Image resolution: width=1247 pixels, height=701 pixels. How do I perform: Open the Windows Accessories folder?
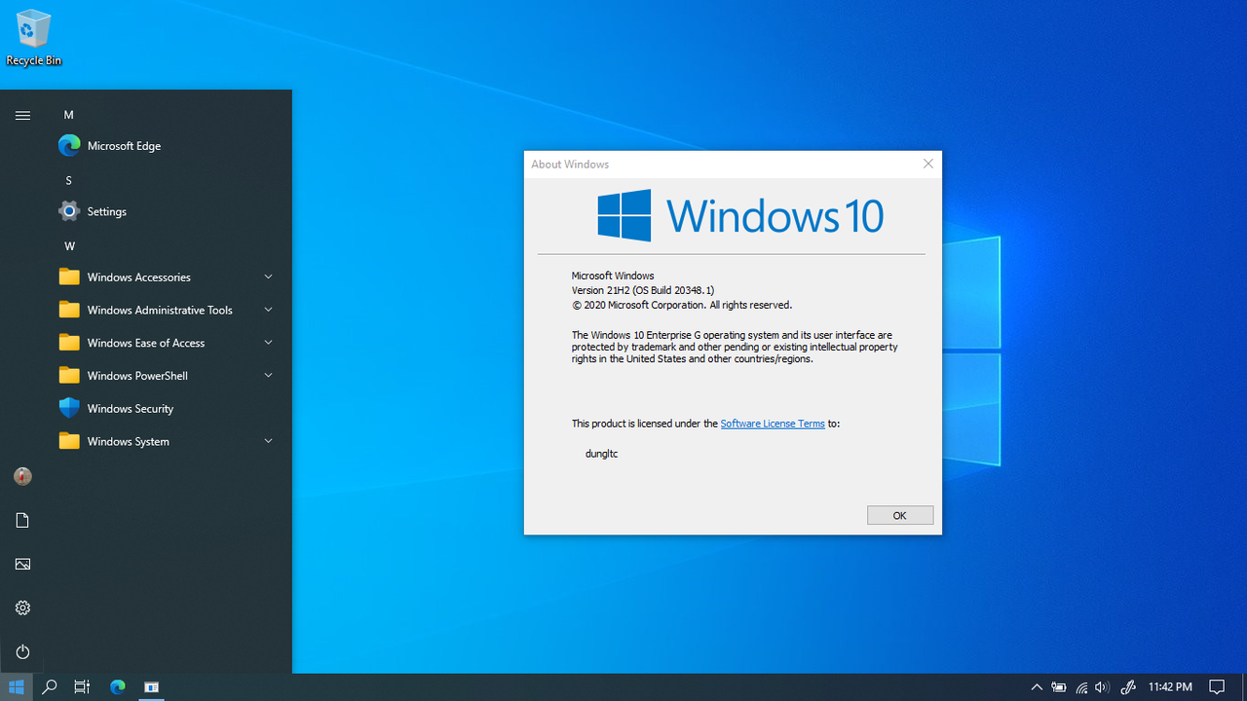pyautogui.click(x=168, y=277)
